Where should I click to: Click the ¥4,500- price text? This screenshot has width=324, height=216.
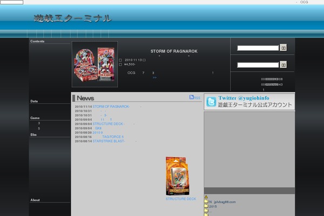(x=130, y=64)
